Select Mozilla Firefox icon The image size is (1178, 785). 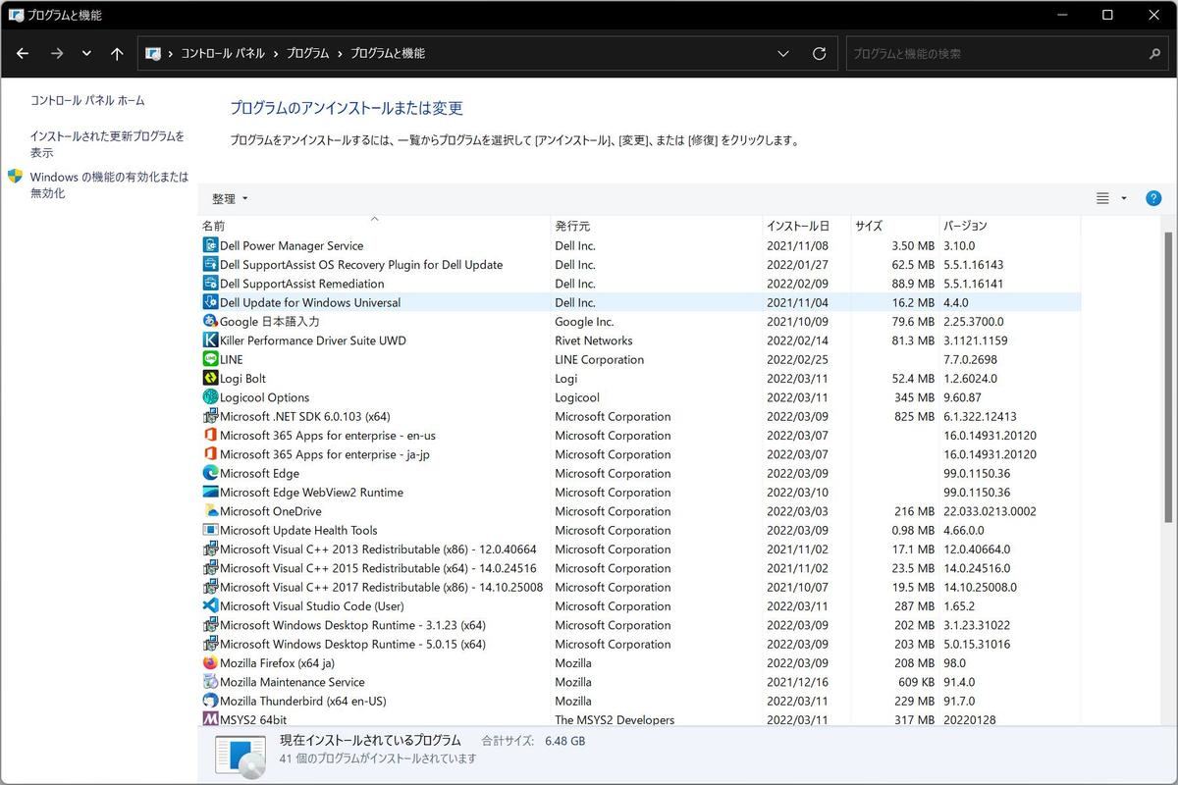tap(210, 662)
